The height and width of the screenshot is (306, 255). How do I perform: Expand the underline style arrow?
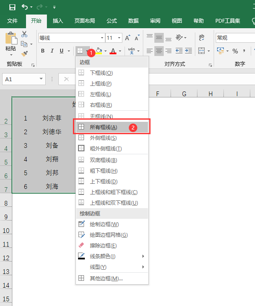[69, 51]
